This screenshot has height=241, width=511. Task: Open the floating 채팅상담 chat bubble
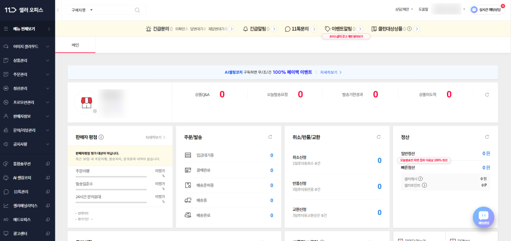[483, 217]
